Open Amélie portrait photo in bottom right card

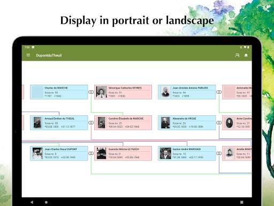click(x=229, y=153)
